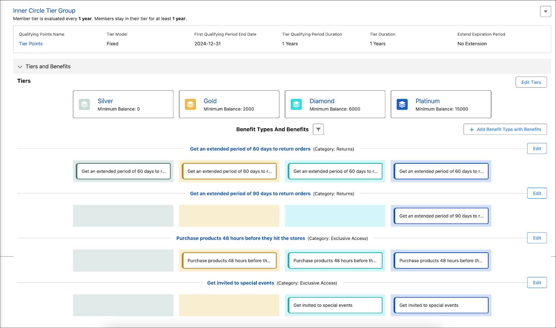Open the tier group actions dropdown arrow
The height and width of the screenshot is (328, 556).
point(546,11)
